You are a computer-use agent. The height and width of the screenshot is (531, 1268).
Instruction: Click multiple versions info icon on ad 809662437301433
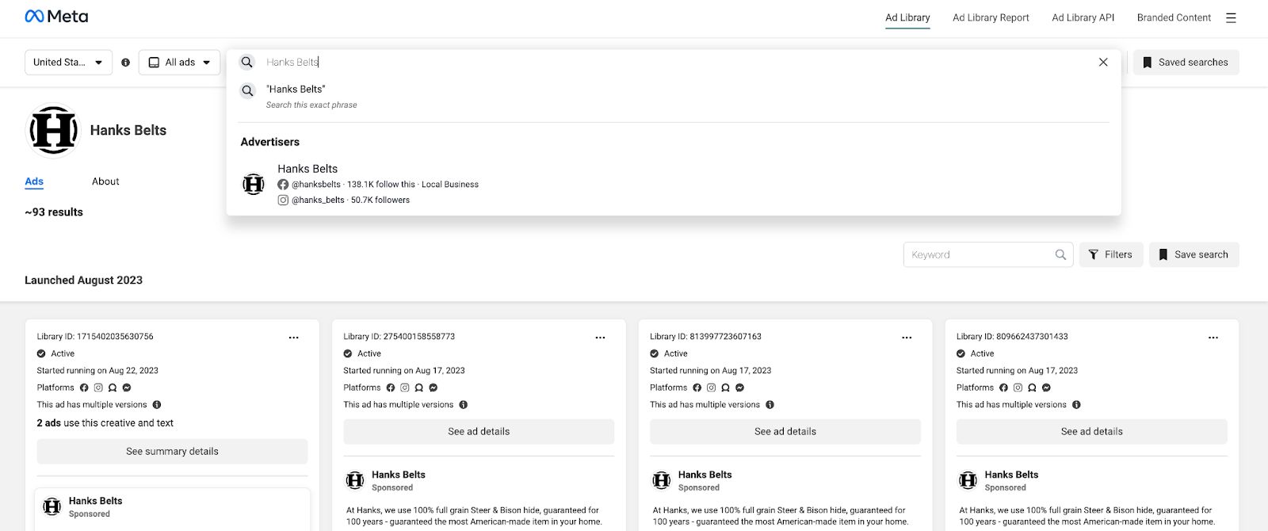click(x=1076, y=404)
